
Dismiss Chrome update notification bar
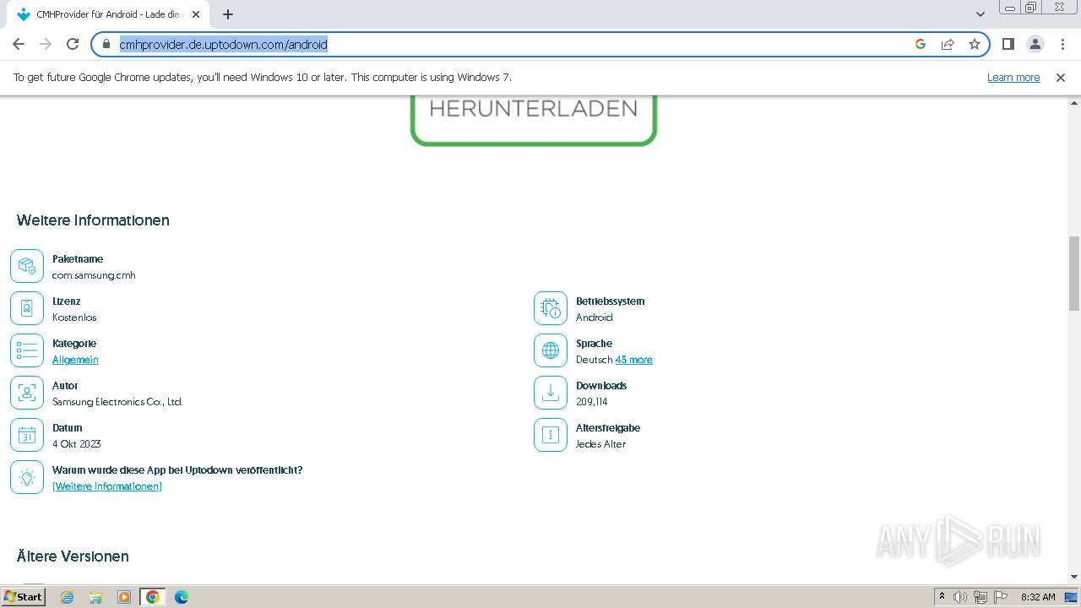coord(1061,78)
